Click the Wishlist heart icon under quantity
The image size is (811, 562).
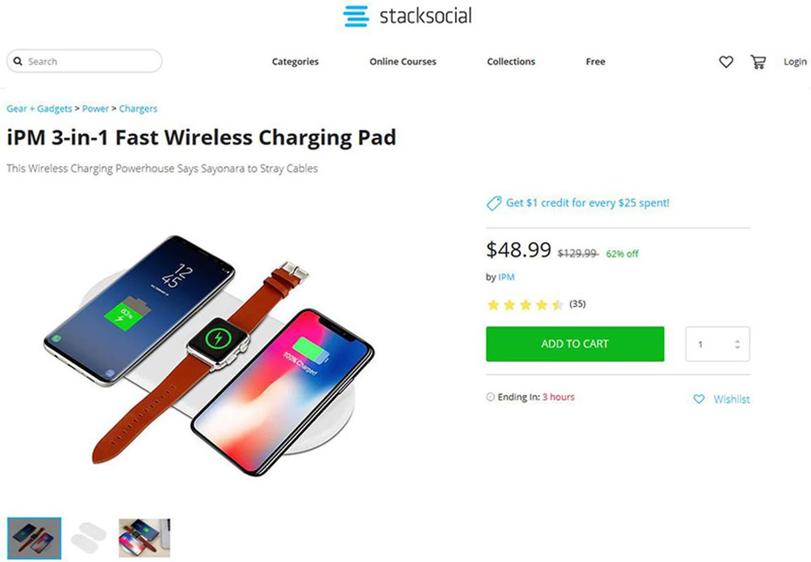click(x=699, y=399)
